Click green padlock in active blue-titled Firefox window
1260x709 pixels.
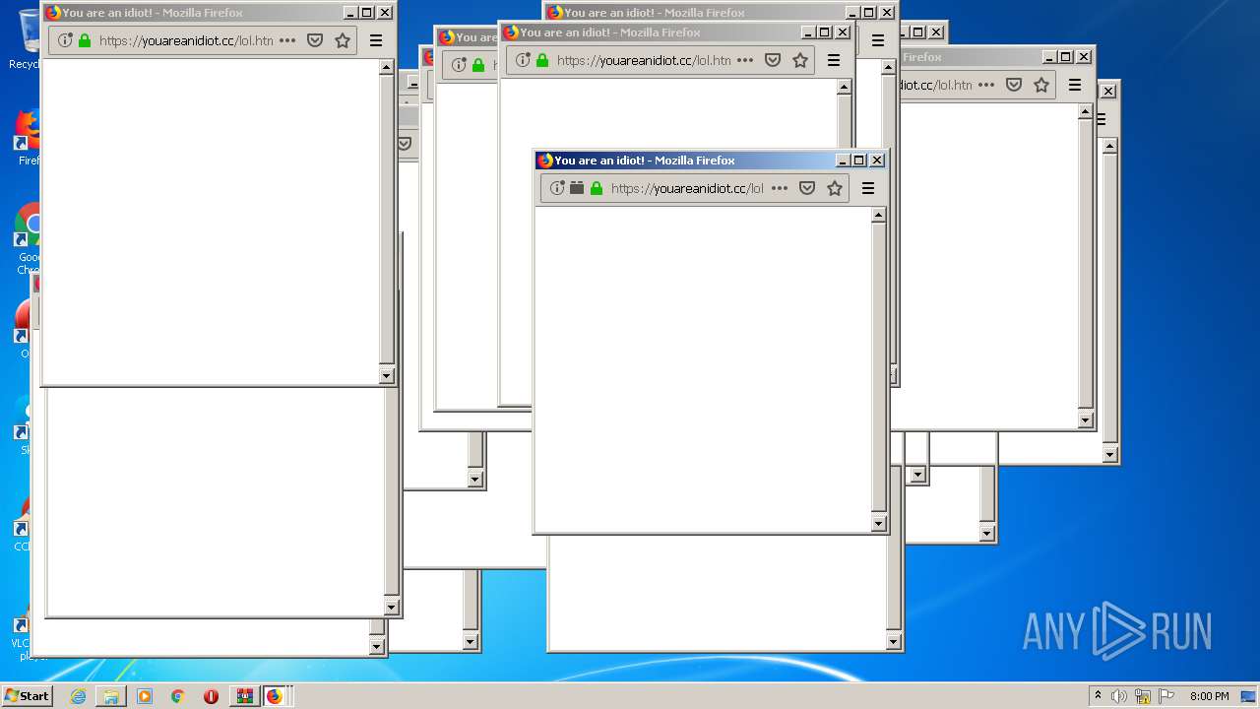(597, 188)
